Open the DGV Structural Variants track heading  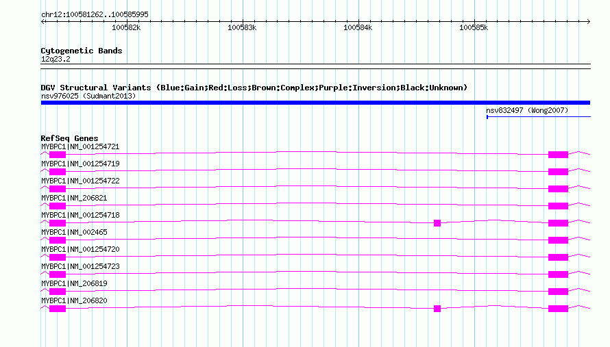[254, 88]
